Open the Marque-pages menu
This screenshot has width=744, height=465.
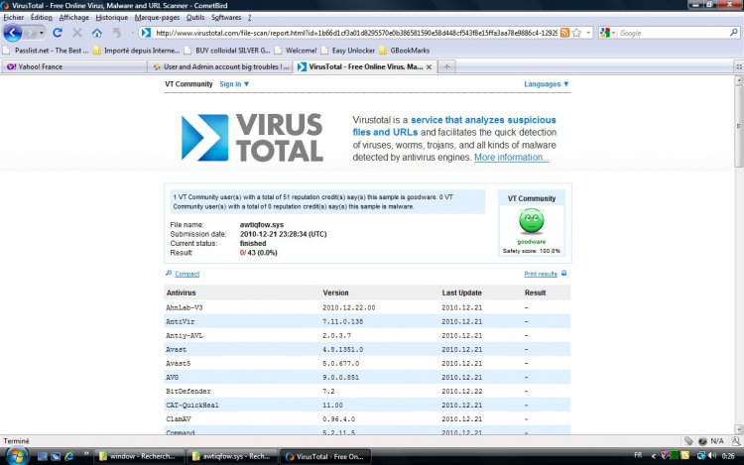[x=157, y=18]
